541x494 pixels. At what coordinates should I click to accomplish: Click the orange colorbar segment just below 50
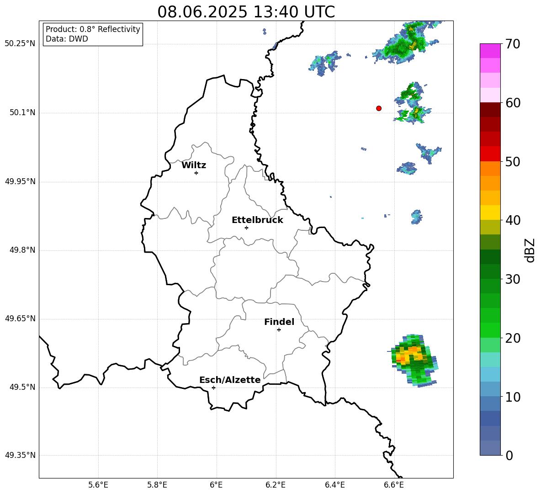coord(490,168)
